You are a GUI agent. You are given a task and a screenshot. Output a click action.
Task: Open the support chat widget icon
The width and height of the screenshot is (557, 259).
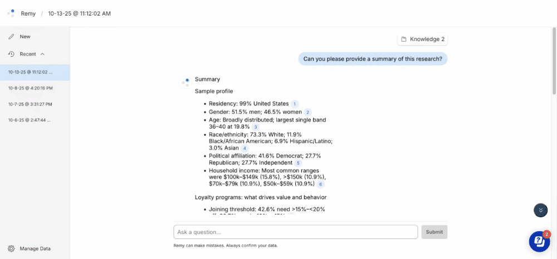[539, 241]
